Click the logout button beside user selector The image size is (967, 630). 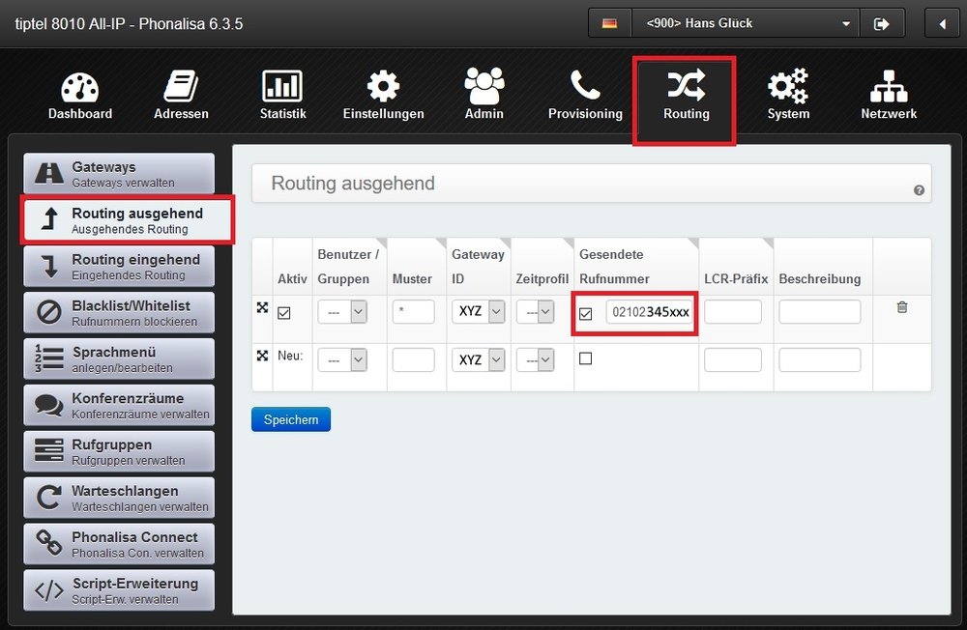(881, 23)
